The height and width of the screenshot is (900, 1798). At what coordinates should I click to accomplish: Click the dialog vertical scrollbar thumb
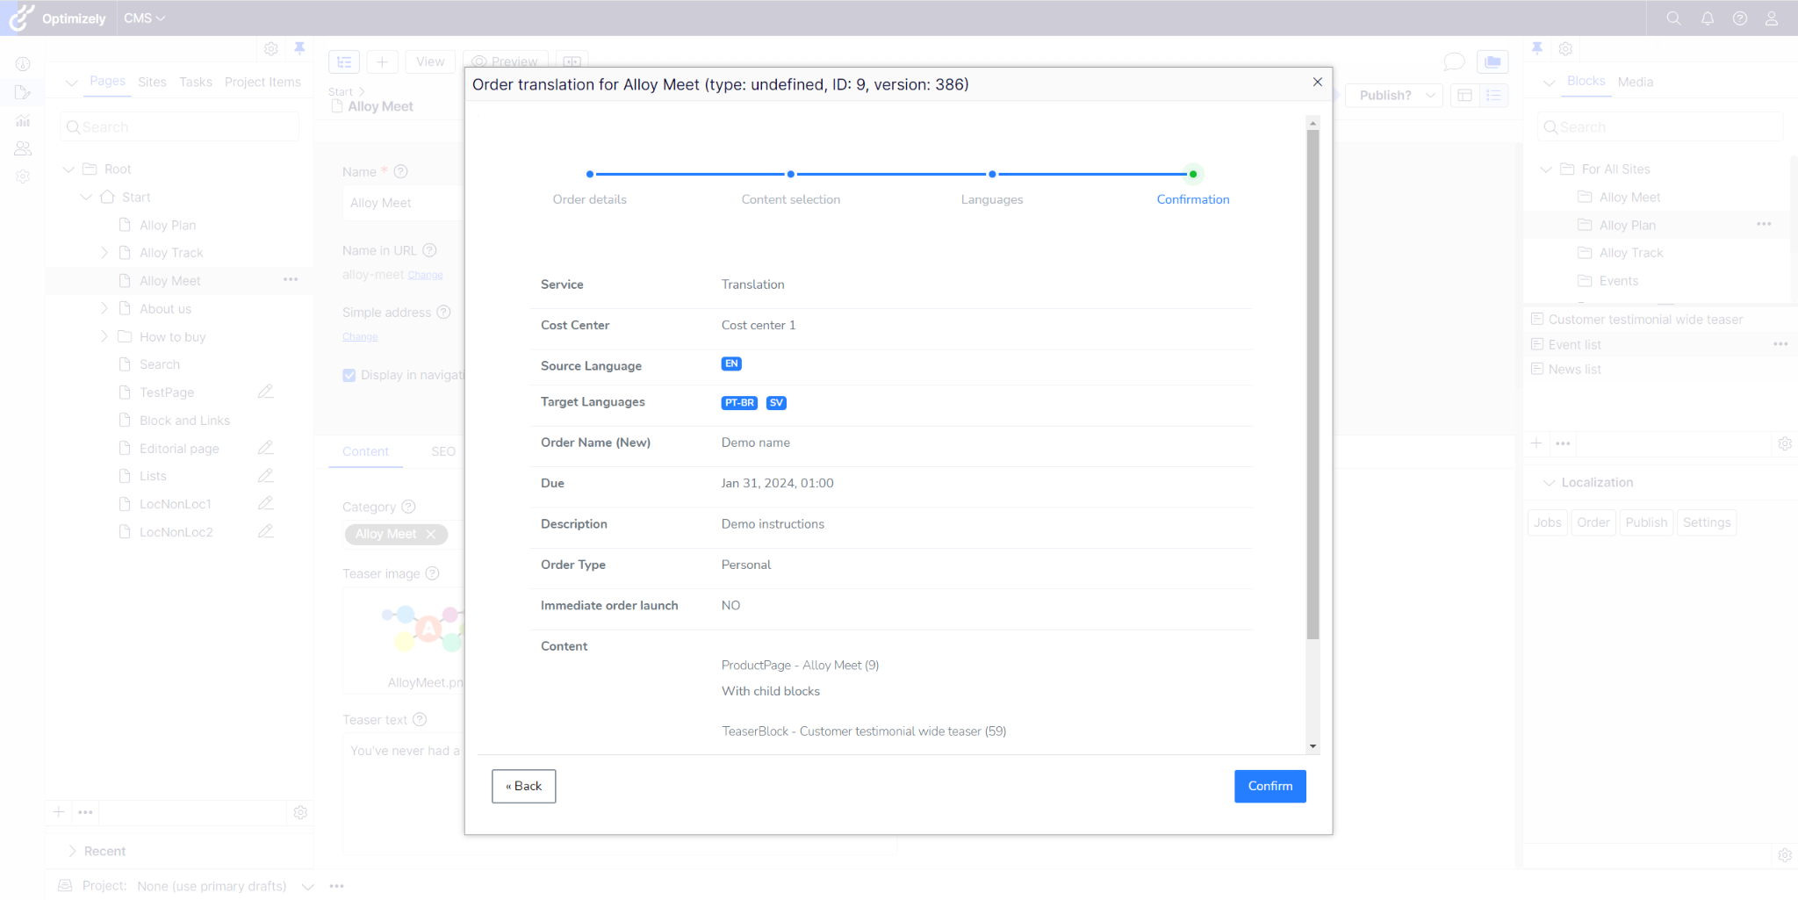(1313, 385)
